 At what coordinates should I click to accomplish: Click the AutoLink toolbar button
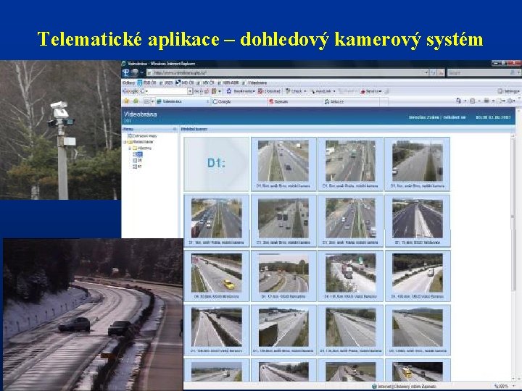pos(322,91)
